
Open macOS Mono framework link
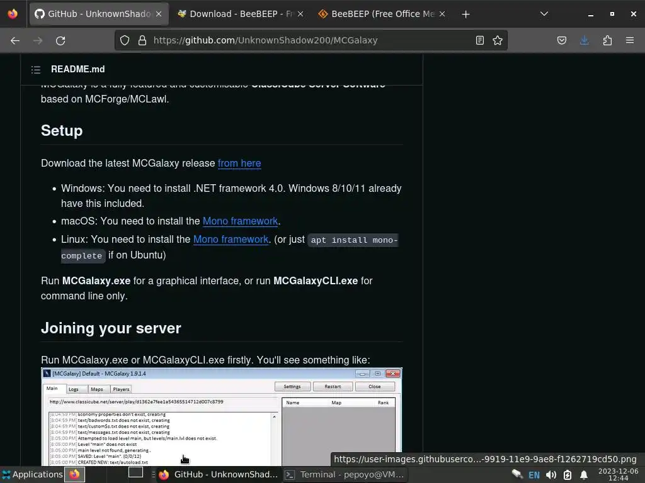[x=240, y=221]
